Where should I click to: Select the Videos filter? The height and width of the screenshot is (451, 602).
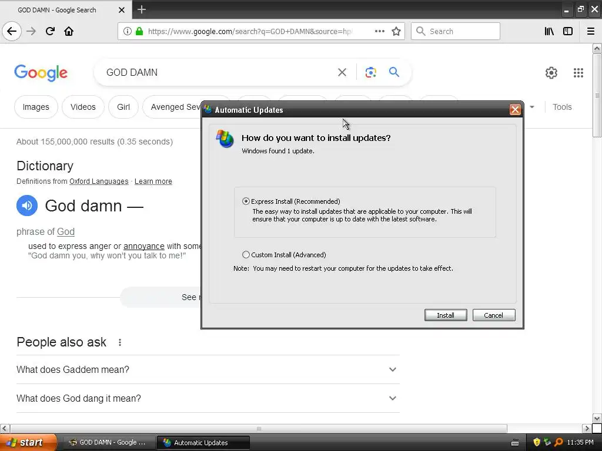(83, 107)
